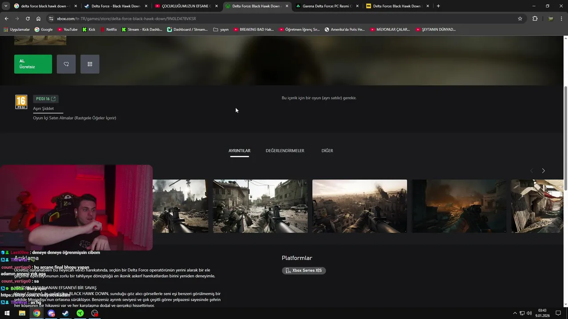Go back with browser back arrow
Image resolution: width=568 pixels, height=319 pixels.
pyautogui.click(x=6, y=19)
